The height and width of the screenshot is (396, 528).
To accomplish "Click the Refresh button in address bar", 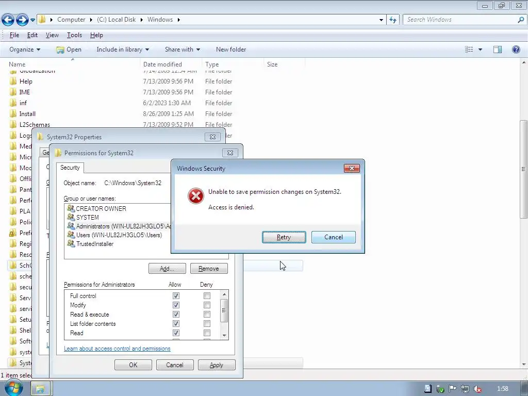I will pos(393,20).
